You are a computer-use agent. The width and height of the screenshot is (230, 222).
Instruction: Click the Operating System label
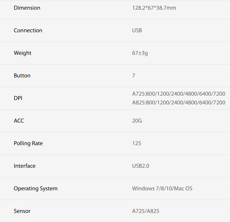click(35, 189)
